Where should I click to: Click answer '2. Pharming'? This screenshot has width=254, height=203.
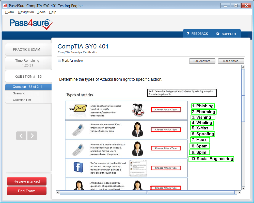204,112
